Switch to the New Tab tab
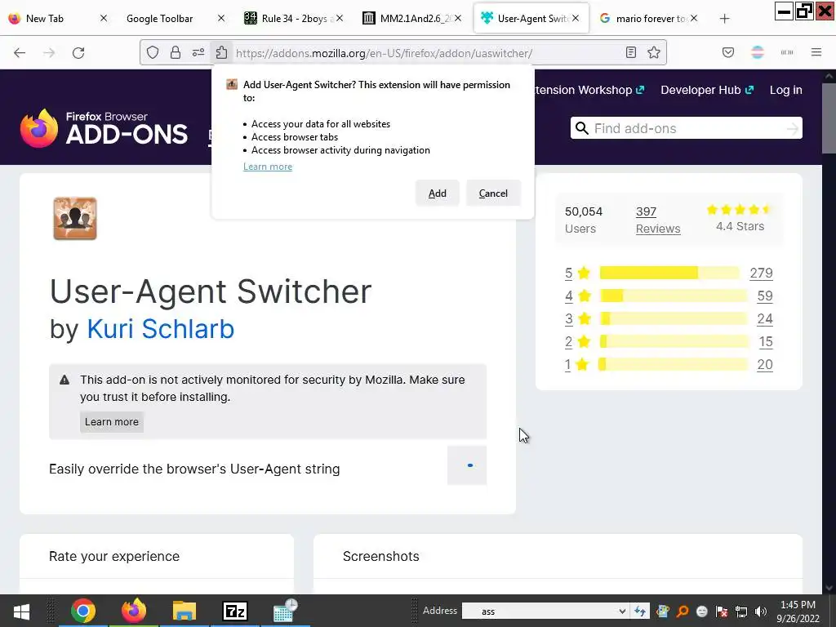 (59, 19)
